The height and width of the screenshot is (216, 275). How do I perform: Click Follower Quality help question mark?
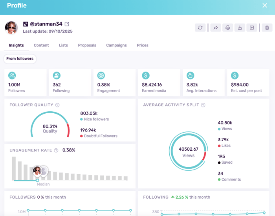[x=57, y=105]
